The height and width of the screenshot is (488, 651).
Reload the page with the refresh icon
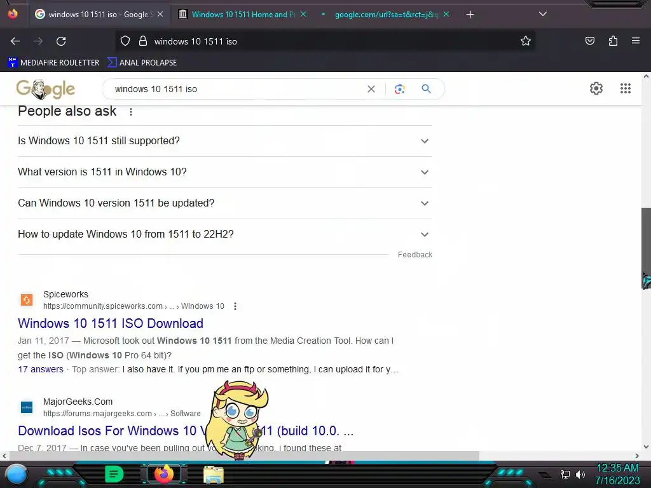61,41
